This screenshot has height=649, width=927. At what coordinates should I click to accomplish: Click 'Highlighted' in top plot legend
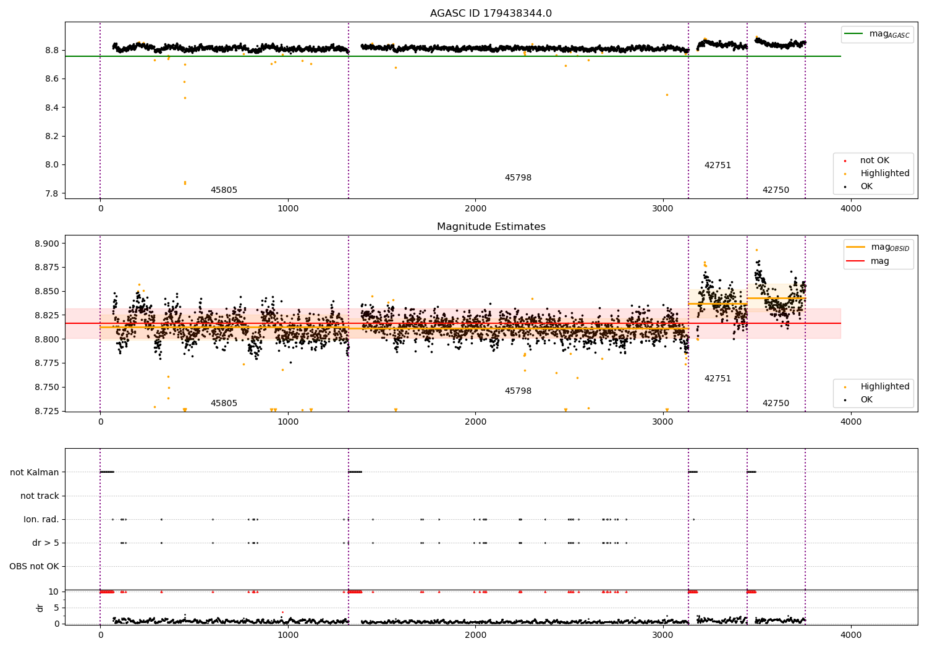click(885, 174)
